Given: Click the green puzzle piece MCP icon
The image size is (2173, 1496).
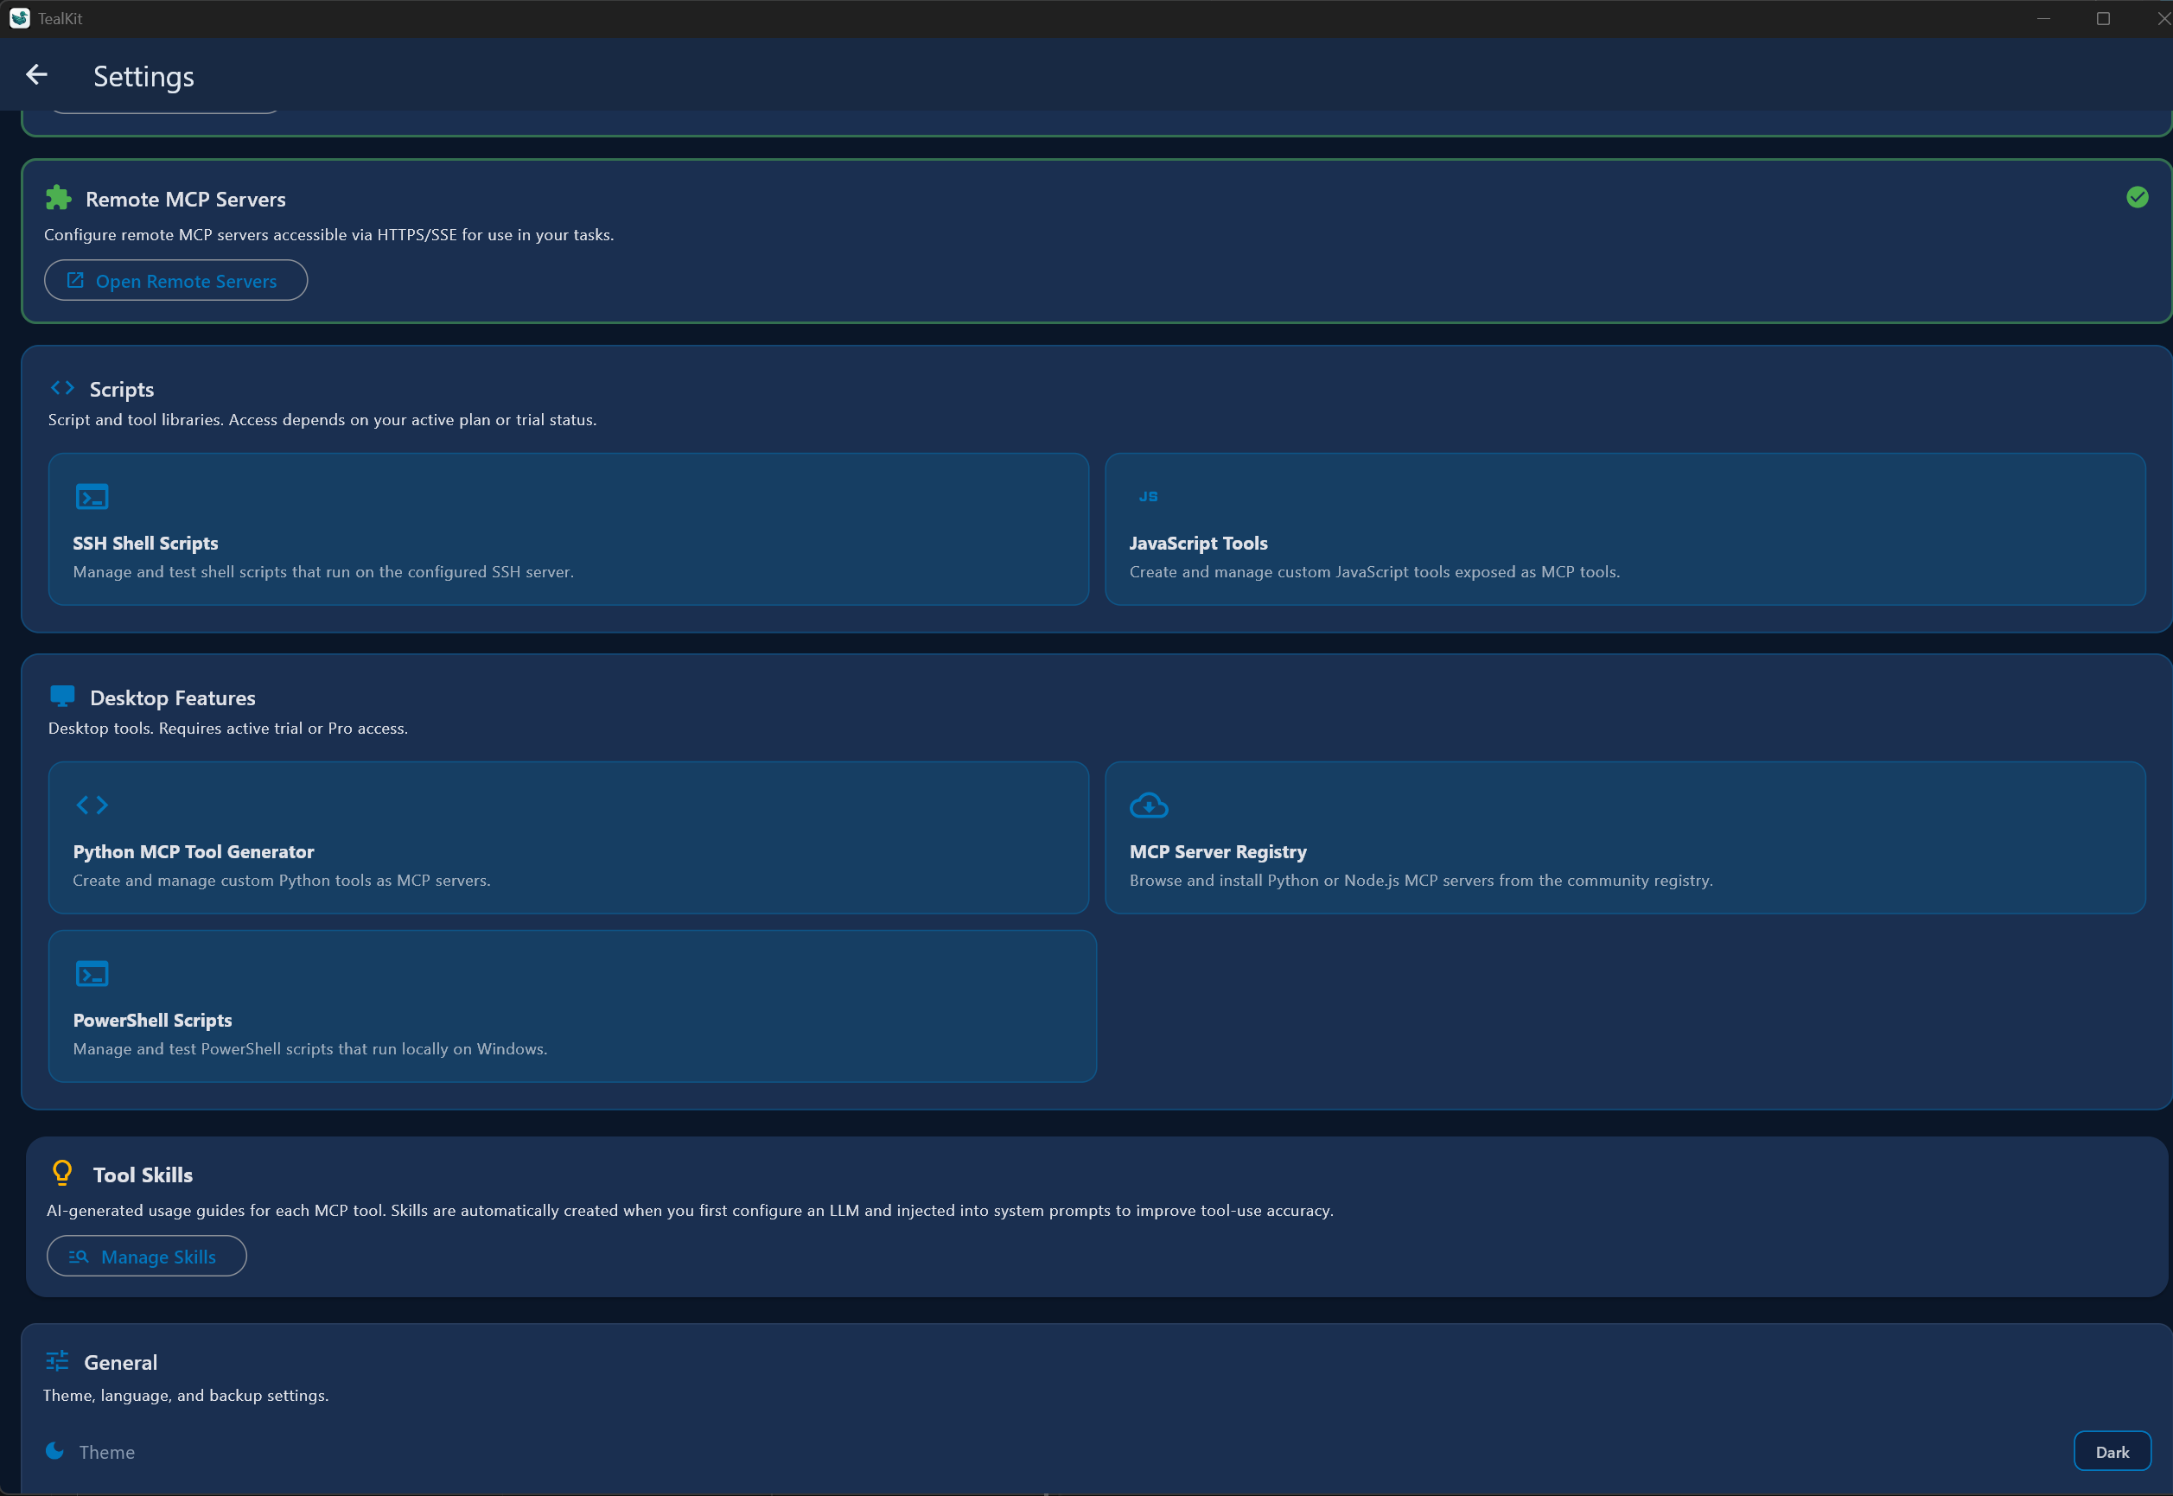Looking at the screenshot, I should [58, 198].
